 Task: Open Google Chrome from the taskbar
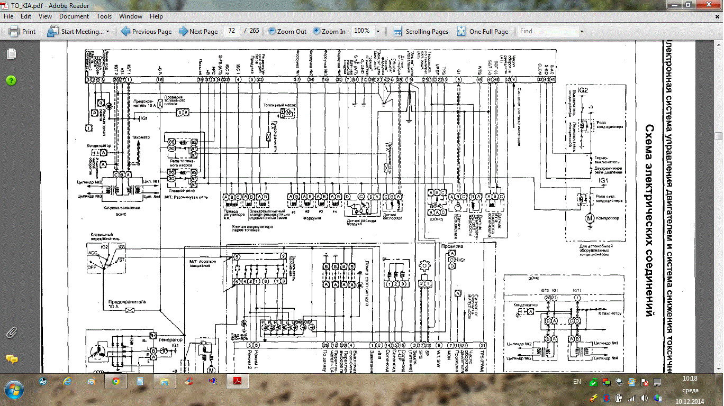pos(115,382)
